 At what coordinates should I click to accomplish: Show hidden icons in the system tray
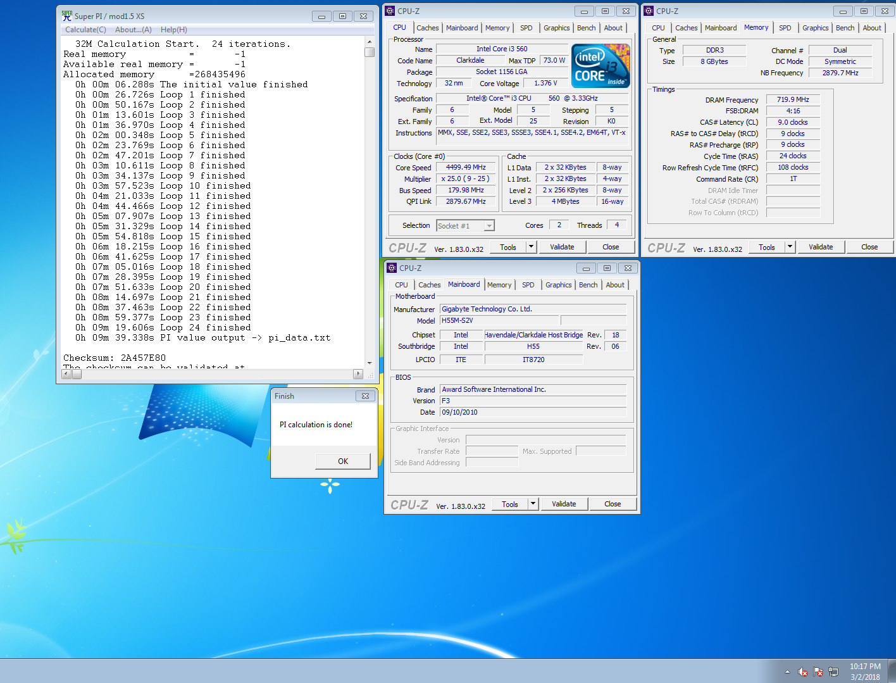click(x=787, y=672)
